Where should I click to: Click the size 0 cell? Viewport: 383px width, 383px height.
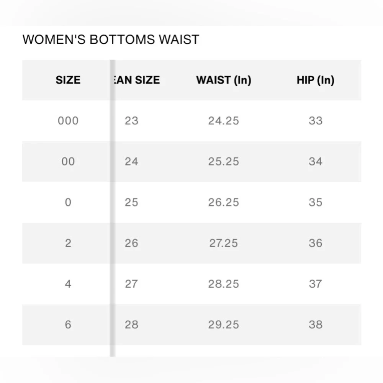coord(68,202)
